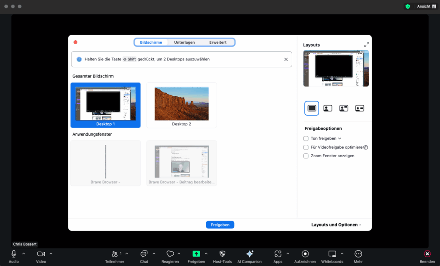
Task: Check Für Videofreigabe optimieren option
Action: pos(306,147)
